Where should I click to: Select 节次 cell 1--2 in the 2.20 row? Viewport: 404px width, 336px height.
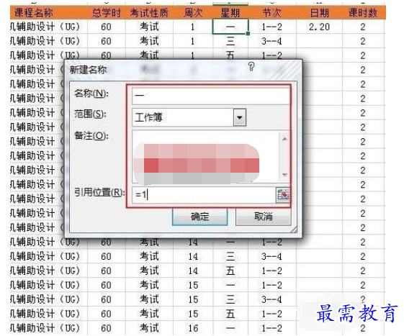coord(271,27)
